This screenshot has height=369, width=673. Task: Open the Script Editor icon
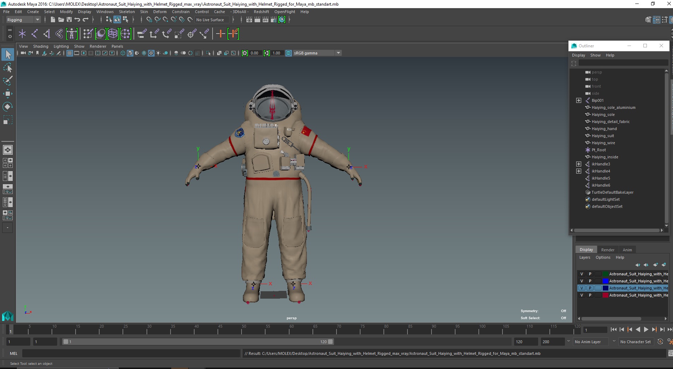tap(671, 353)
